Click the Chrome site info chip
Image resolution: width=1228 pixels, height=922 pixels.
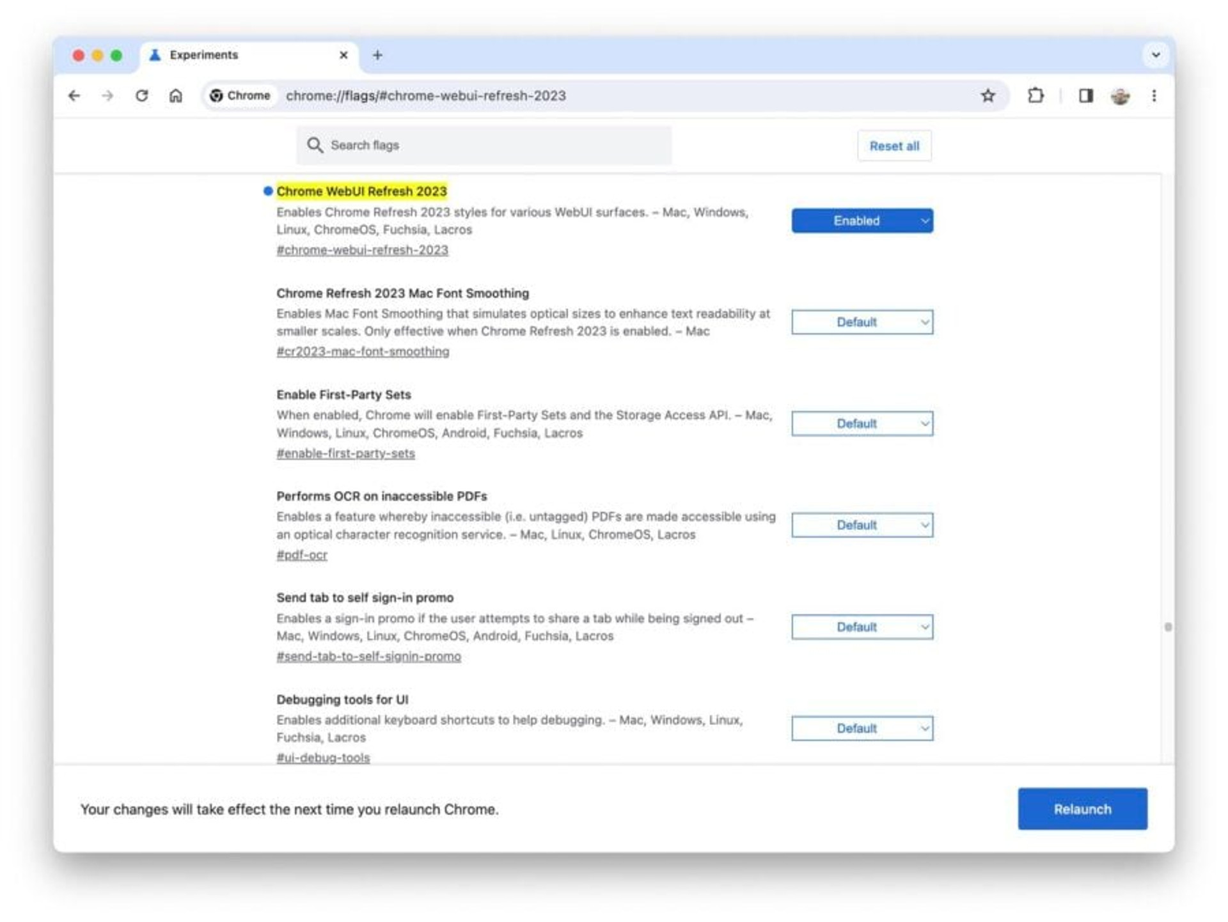click(240, 96)
